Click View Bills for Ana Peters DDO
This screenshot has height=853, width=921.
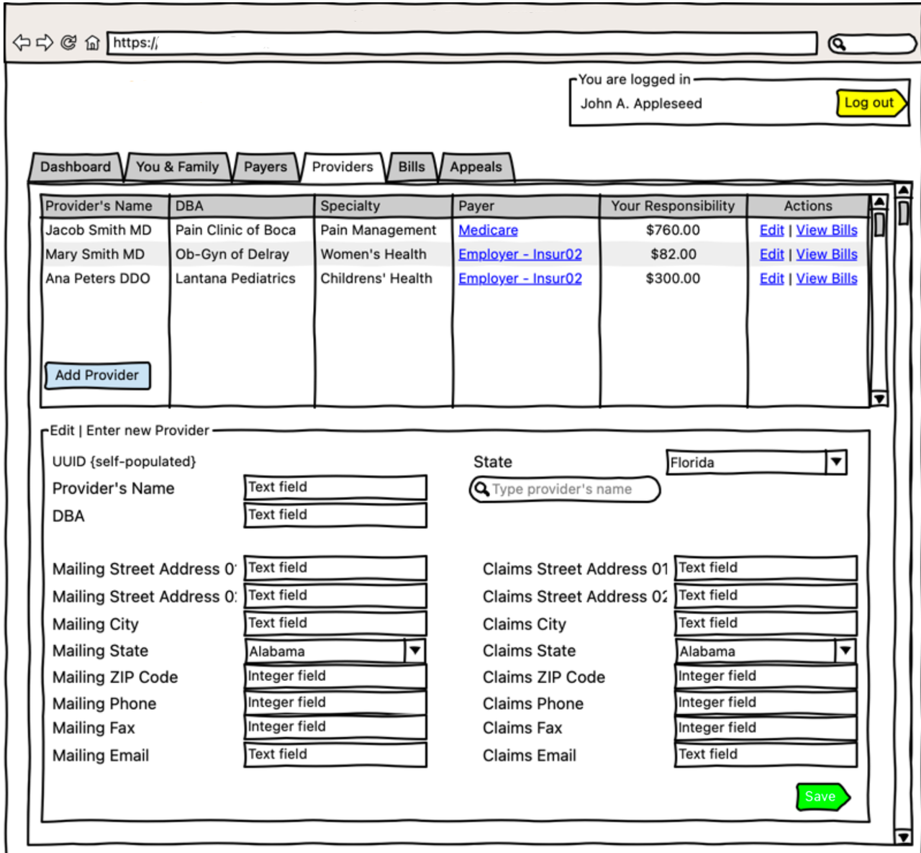point(827,279)
